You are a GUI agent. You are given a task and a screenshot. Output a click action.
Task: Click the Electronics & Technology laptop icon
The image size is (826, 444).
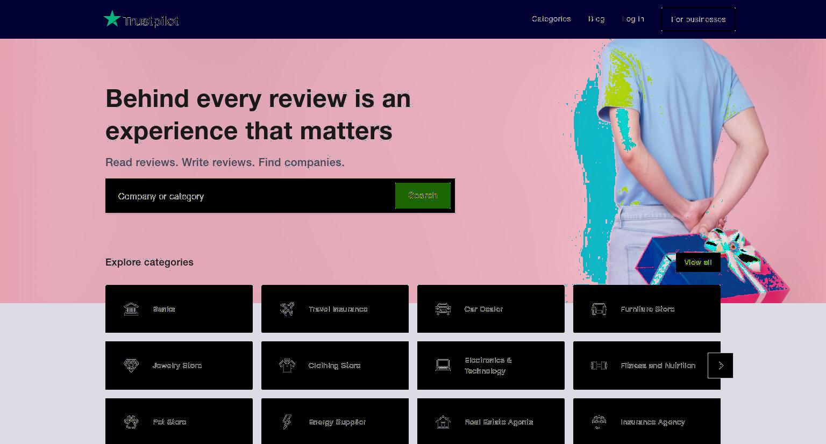tap(443, 366)
